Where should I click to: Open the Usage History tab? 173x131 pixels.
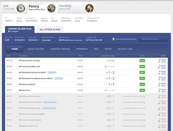[x=36, y=49]
